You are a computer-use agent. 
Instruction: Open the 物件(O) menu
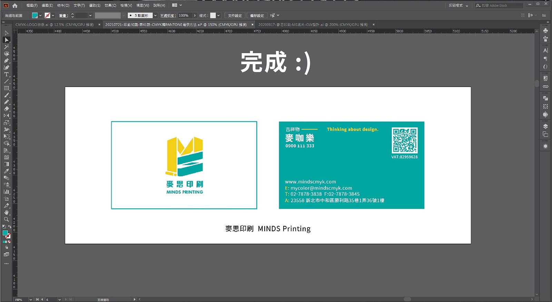tap(63, 6)
